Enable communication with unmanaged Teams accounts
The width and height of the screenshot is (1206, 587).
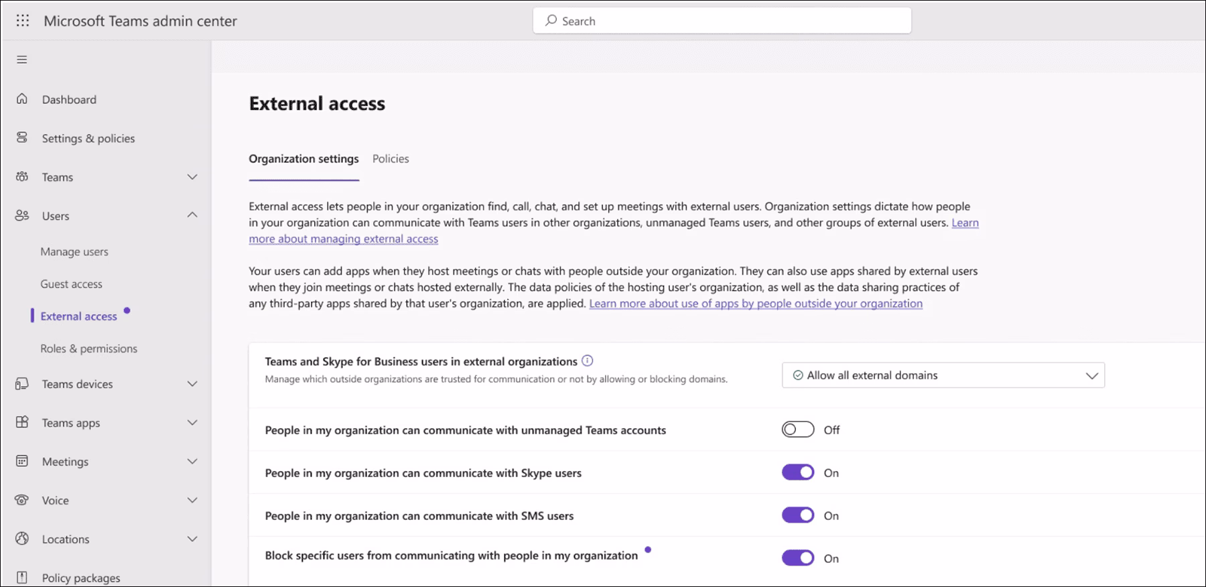(798, 430)
